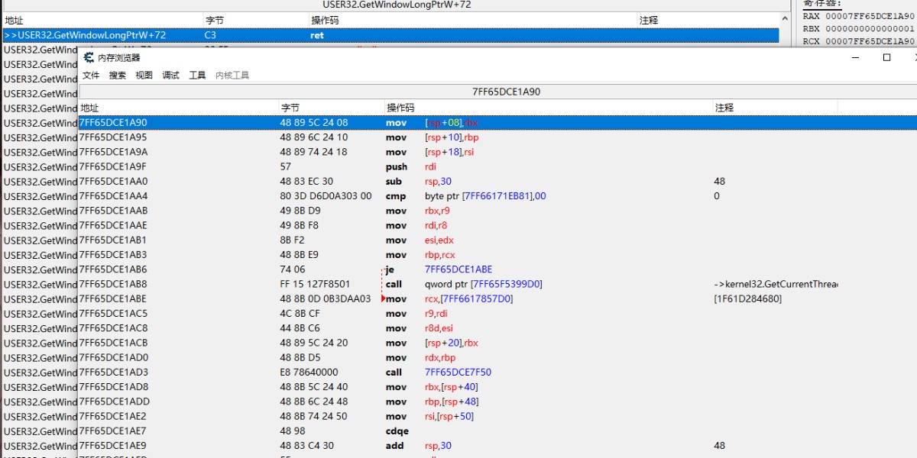Select the row at address 7FF65DCE1AB3
Screen dimensions: 917x458
tap(498, 255)
